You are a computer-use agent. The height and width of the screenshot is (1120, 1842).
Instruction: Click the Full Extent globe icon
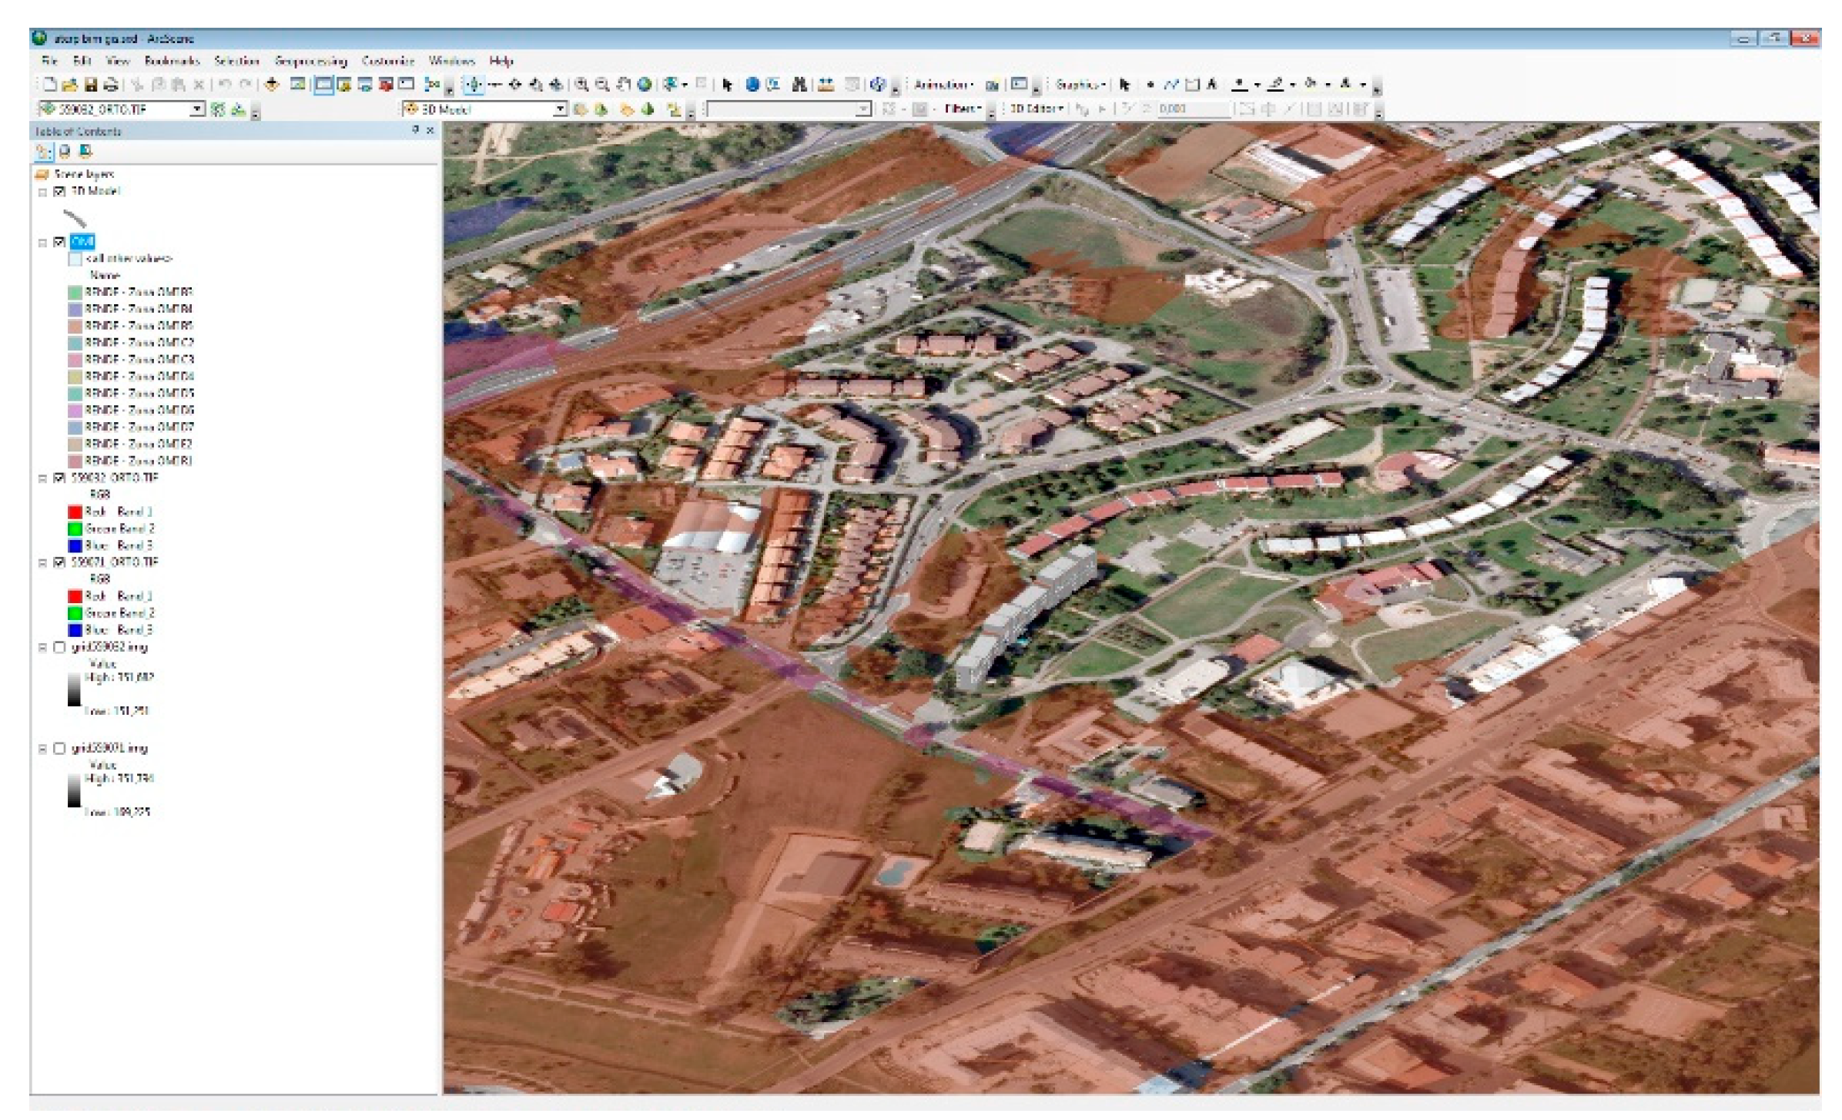645,85
